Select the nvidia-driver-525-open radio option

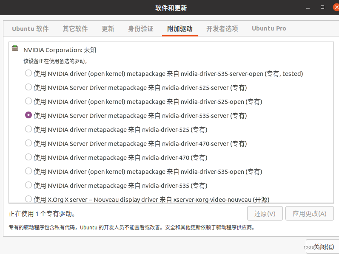point(28,101)
